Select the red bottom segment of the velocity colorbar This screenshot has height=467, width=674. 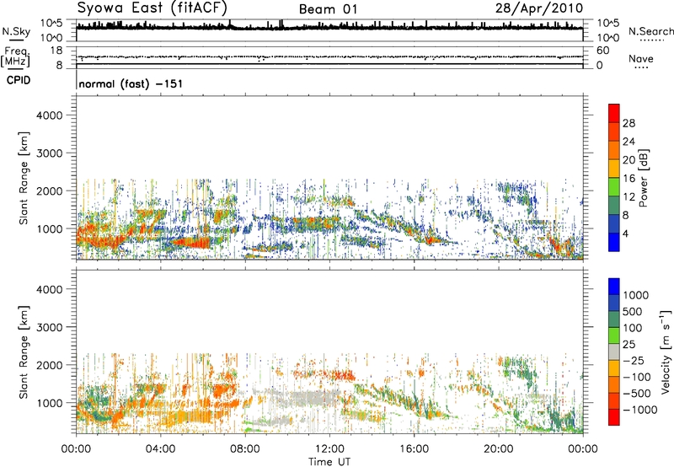[x=614, y=417]
